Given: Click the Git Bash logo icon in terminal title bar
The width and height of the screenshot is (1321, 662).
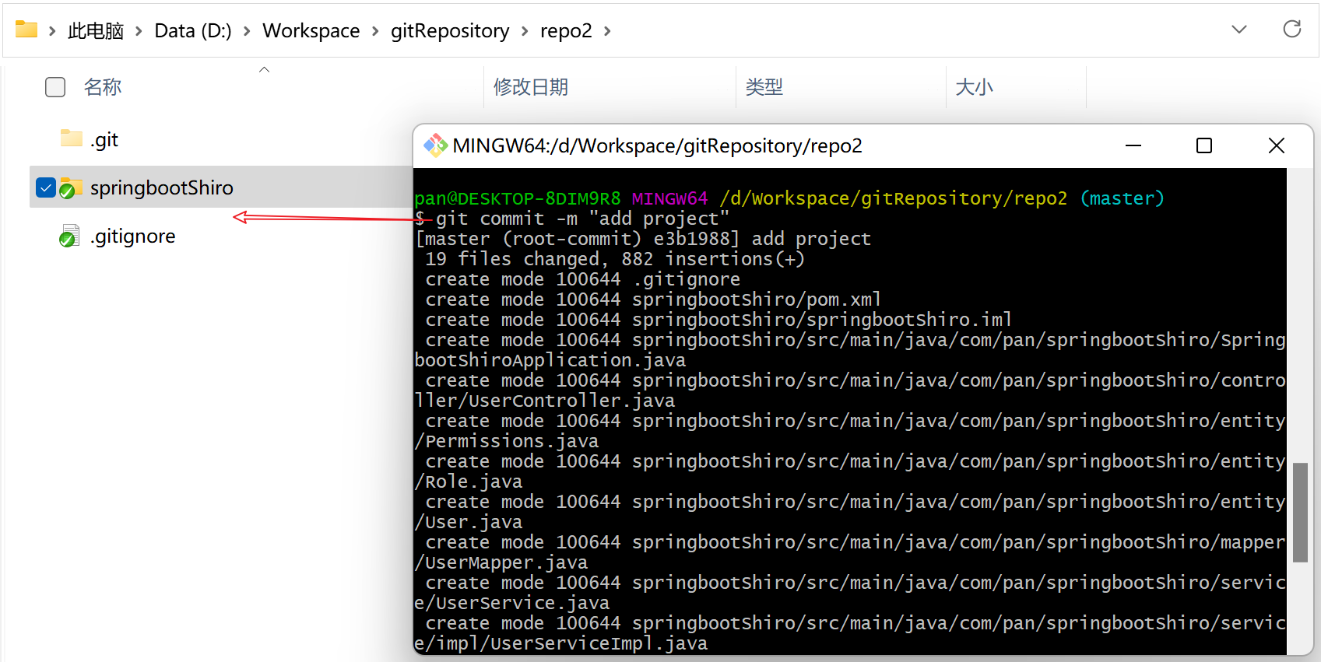Looking at the screenshot, I should pyautogui.click(x=435, y=145).
